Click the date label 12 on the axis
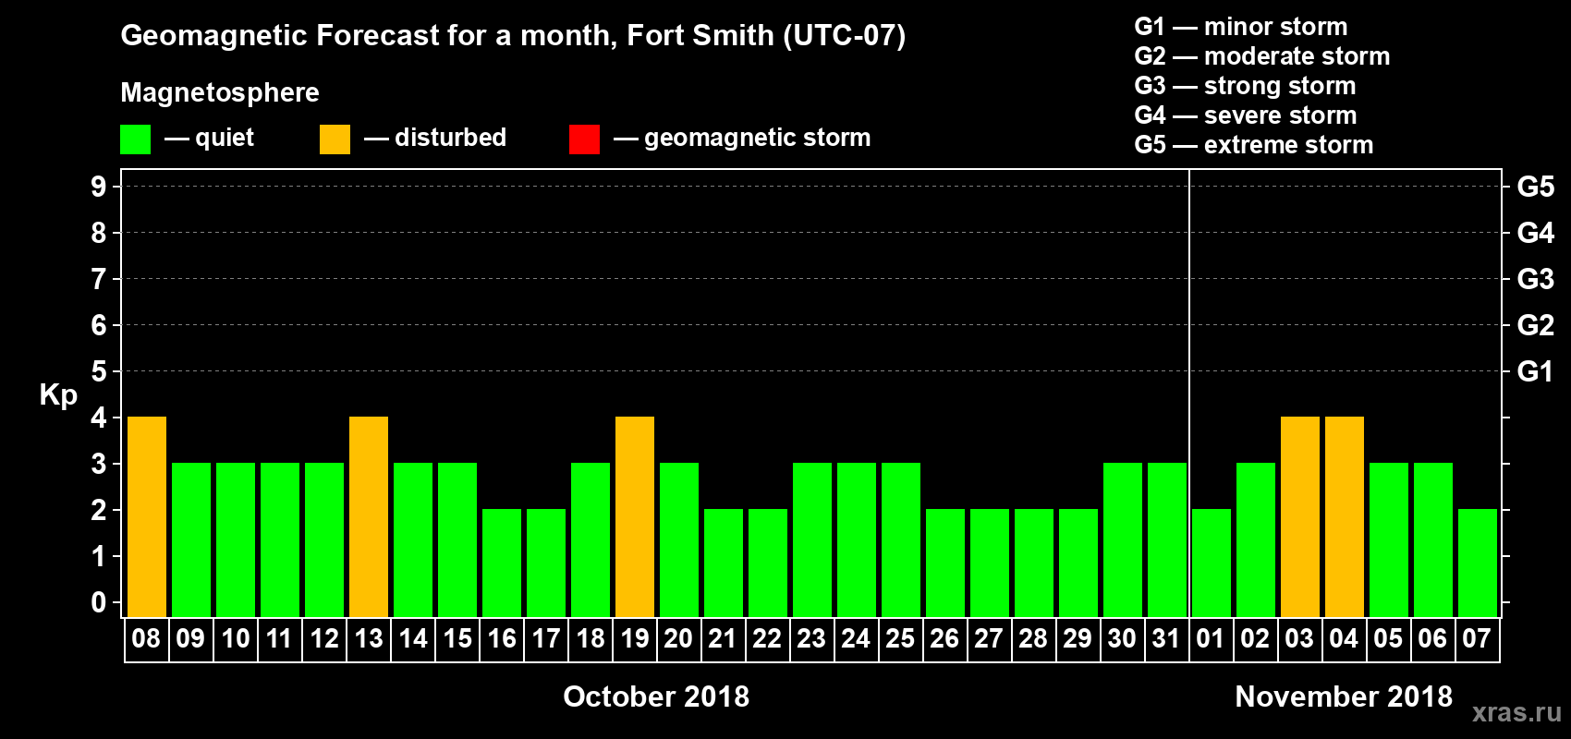This screenshot has height=739, width=1571. click(x=324, y=639)
